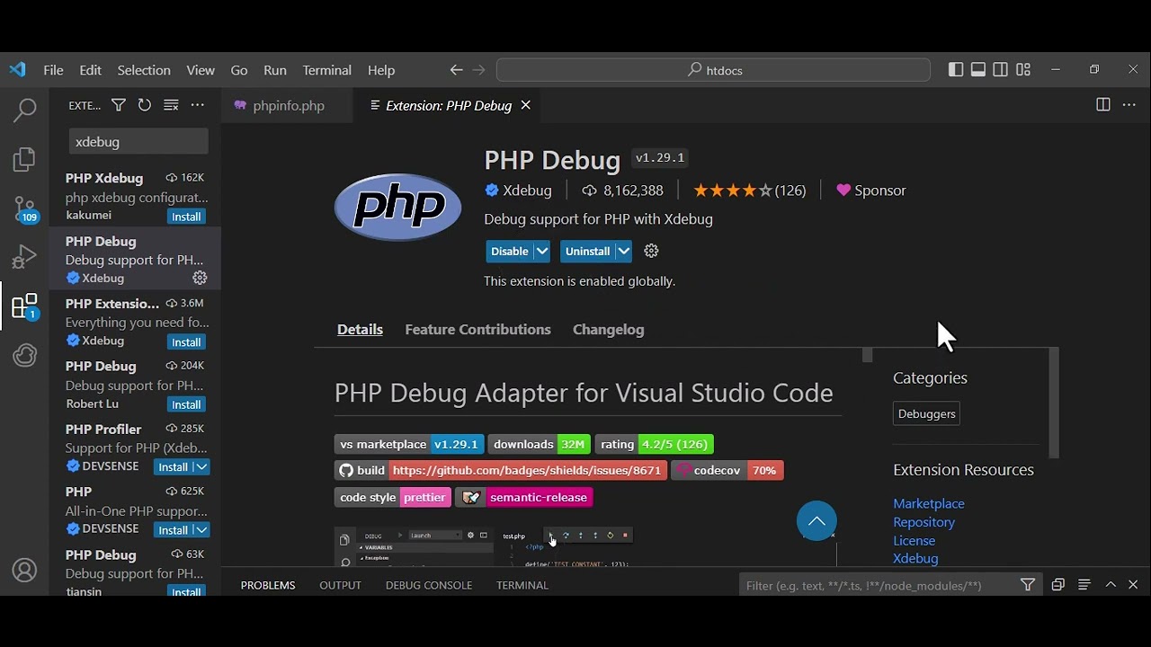Open the Go menu
This screenshot has height=647, width=1151.
pyautogui.click(x=239, y=70)
